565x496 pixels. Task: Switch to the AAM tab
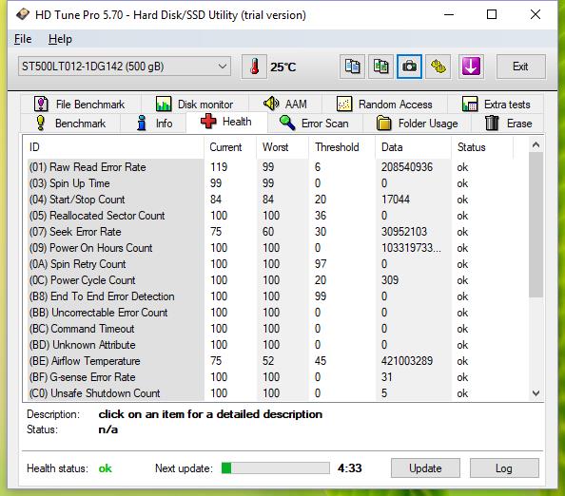[285, 105]
